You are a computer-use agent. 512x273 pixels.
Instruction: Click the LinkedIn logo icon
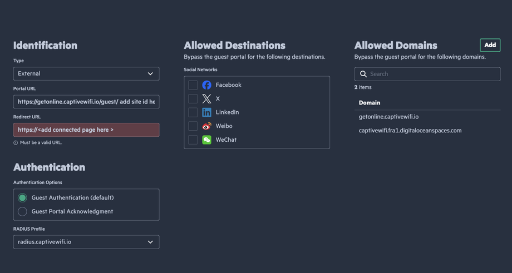pyautogui.click(x=206, y=112)
